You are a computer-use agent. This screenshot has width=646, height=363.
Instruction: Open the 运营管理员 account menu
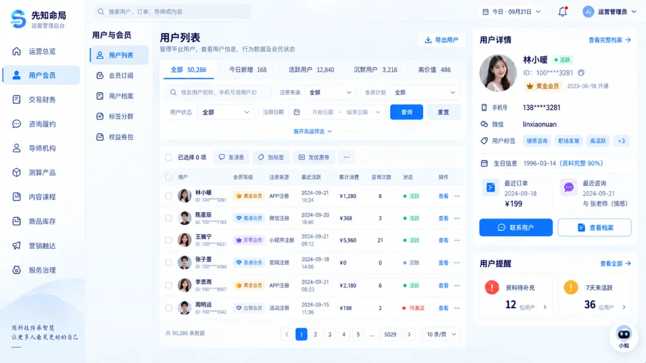click(x=610, y=12)
